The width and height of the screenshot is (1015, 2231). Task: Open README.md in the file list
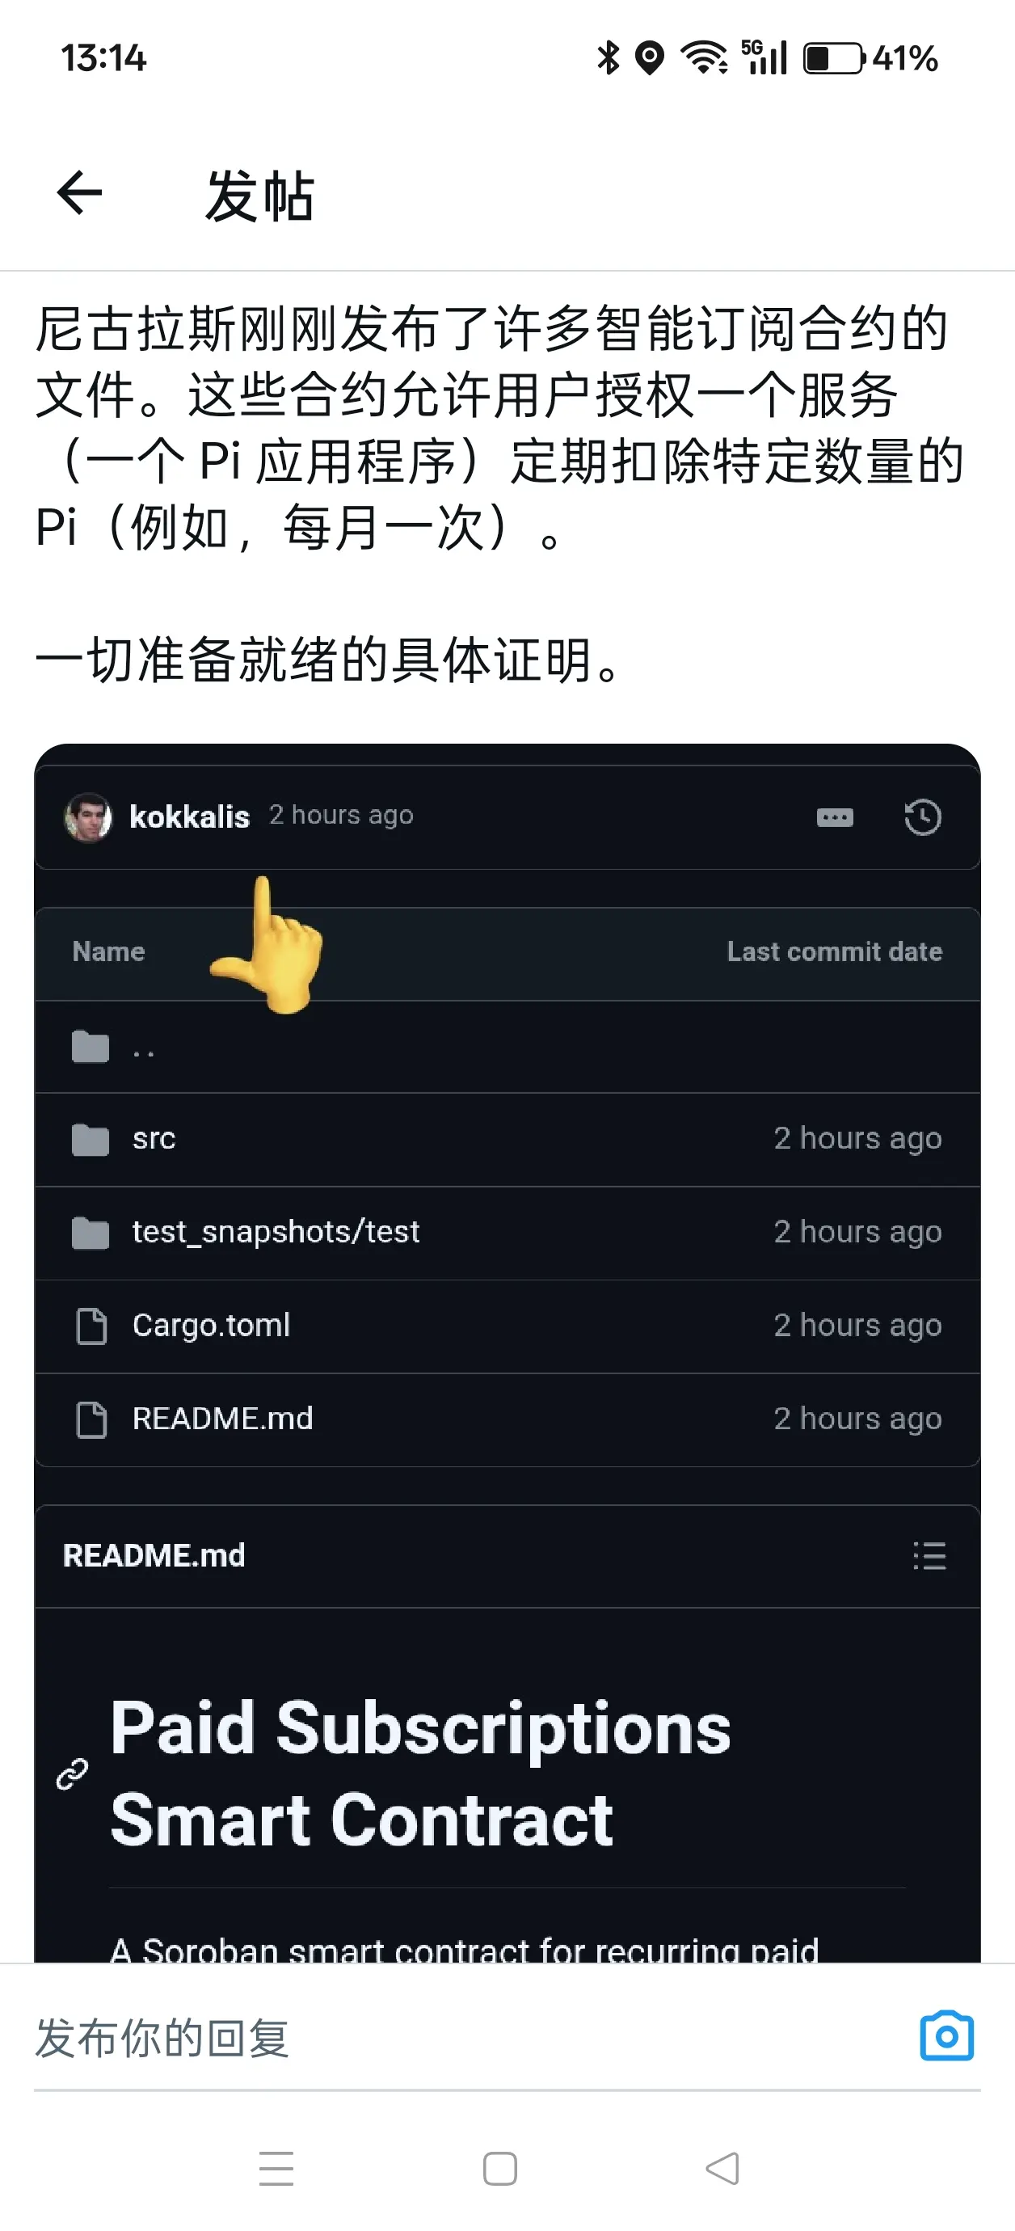coord(222,1419)
